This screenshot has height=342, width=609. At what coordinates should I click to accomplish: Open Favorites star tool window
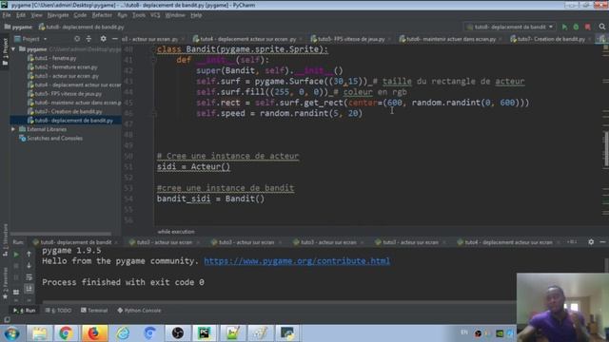point(5,284)
